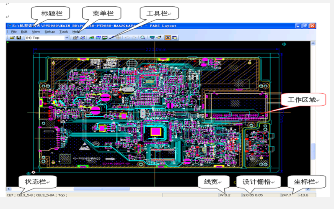The height and width of the screenshot is (209, 334).
Task: Click the -13.6 Y coordinate field
Action: [x=307, y=195]
